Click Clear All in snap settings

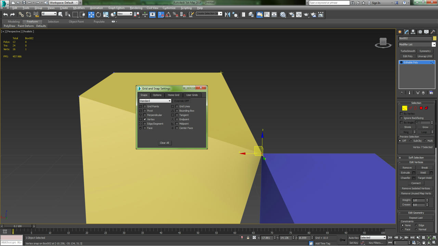point(164,143)
